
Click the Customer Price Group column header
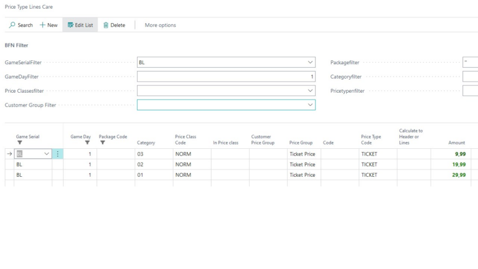tap(263, 139)
